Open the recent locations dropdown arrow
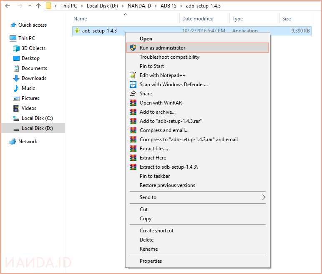Image resolution: width=322 pixels, height=274 pixels. (29, 6)
